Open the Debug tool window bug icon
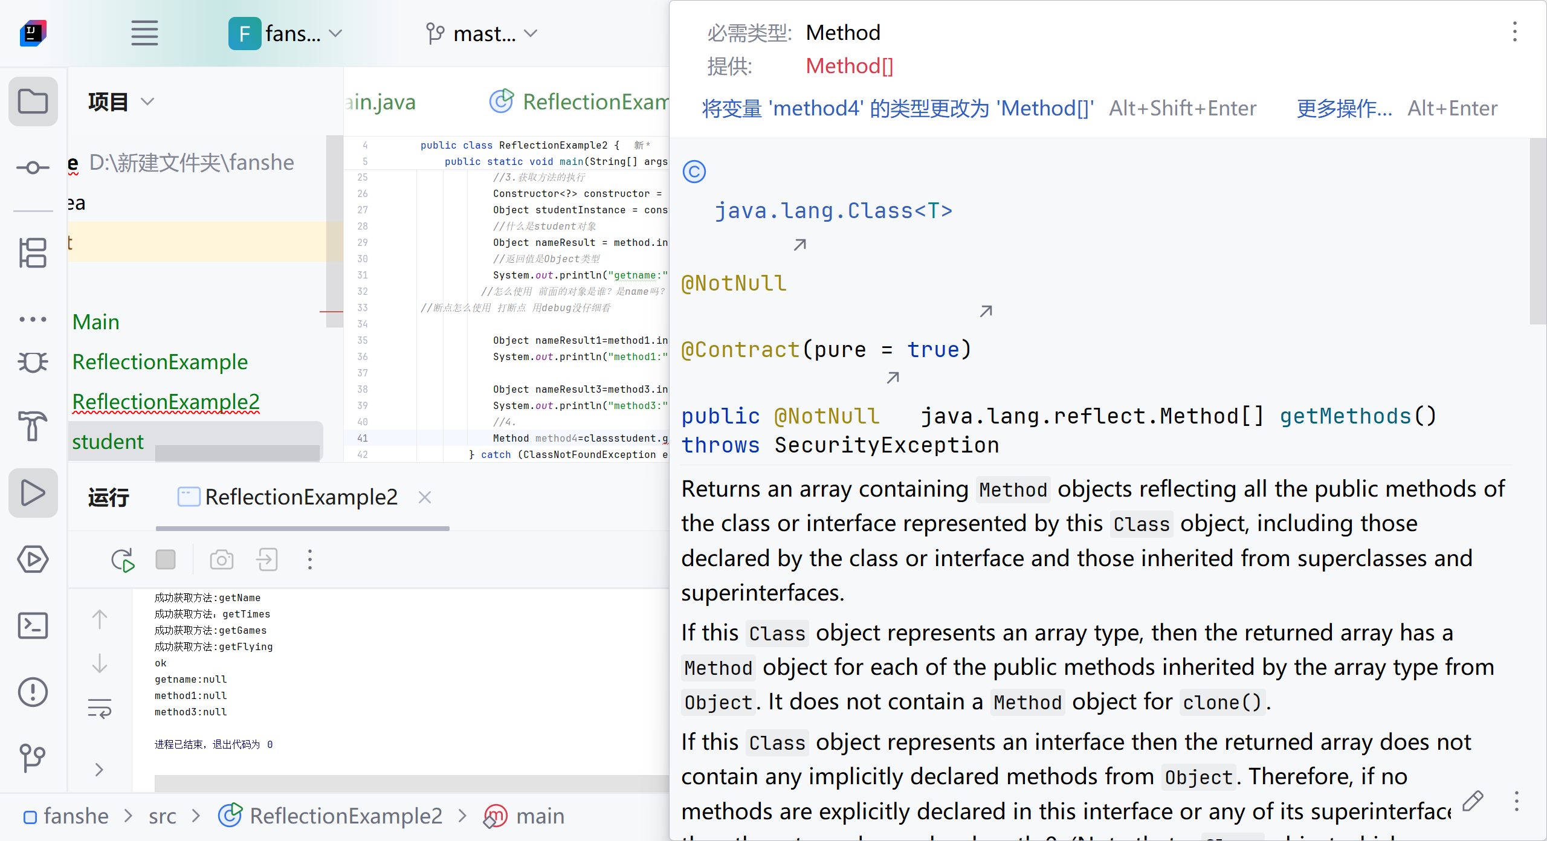 (33, 362)
